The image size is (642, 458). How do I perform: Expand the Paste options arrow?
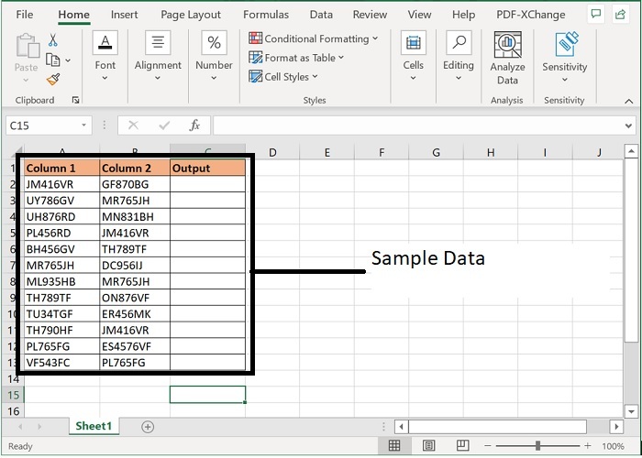(26, 81)
